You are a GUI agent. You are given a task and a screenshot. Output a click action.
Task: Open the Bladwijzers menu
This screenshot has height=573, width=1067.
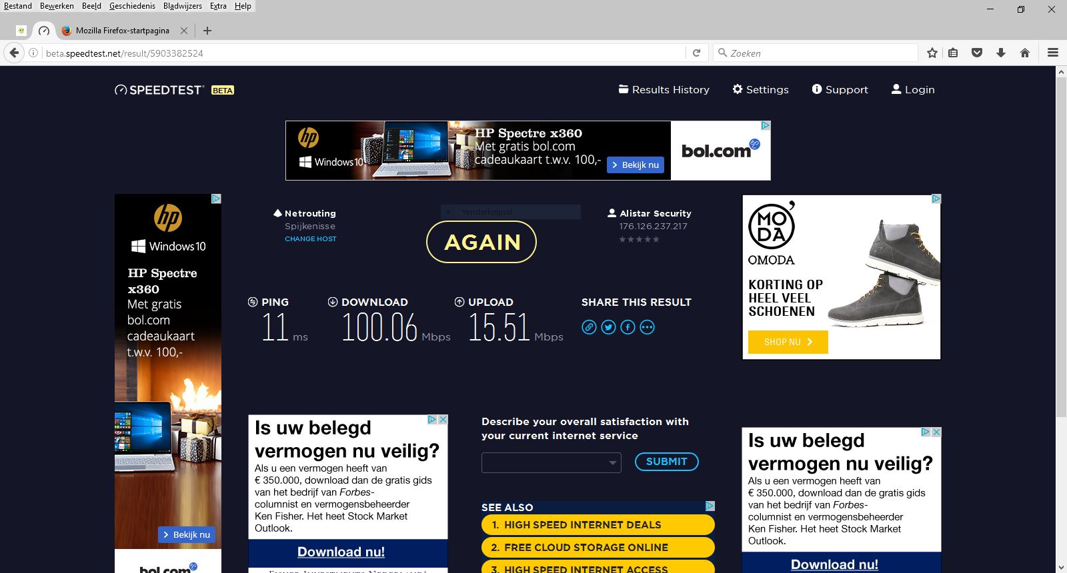click(x=182, y=6)
